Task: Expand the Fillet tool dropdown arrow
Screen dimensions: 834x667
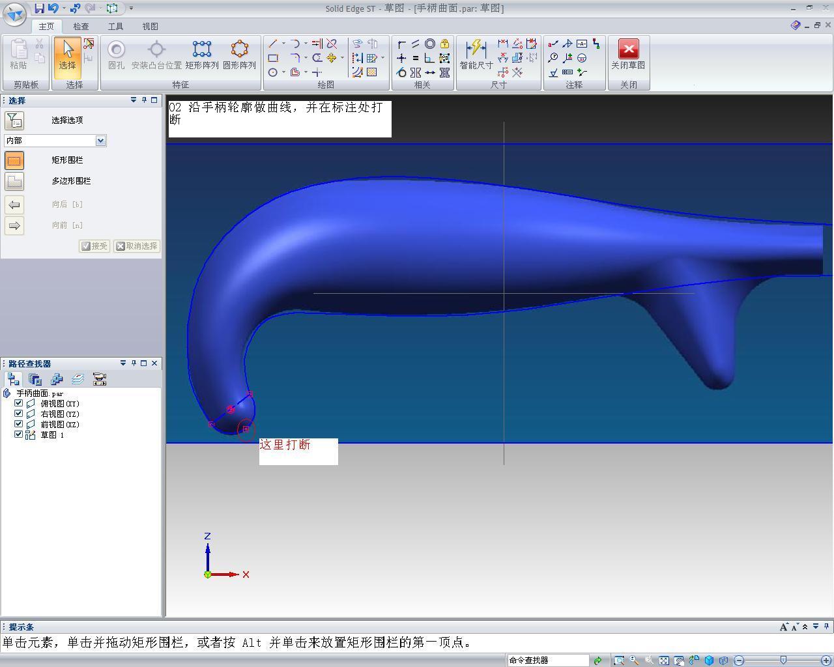Action: click(306, 58)
